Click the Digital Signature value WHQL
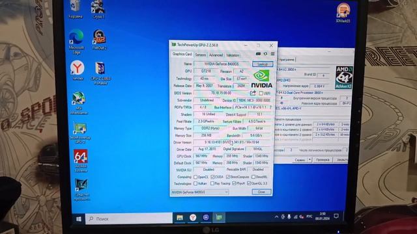The height and width of the screenshot is (234, 417). coord(258,149)
